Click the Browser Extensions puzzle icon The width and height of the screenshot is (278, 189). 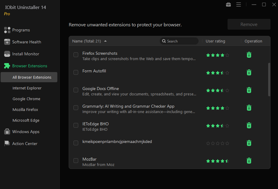click(7, 66)
